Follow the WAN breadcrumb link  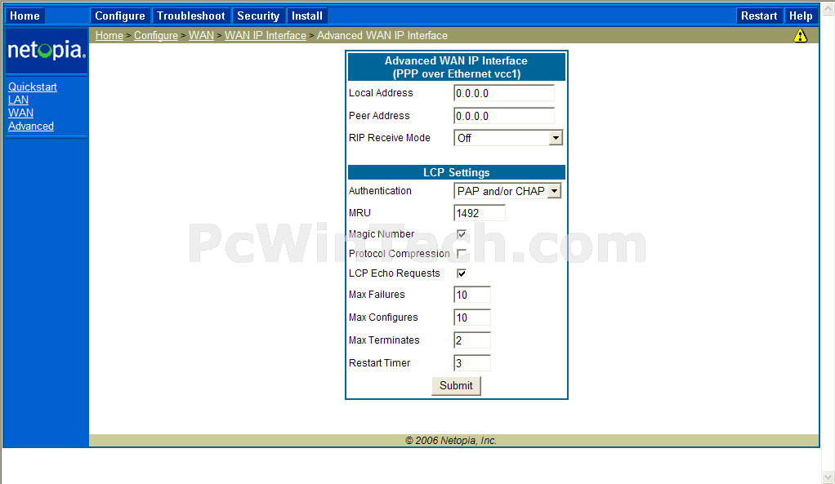pyautogui.click(x=201, y=36)
